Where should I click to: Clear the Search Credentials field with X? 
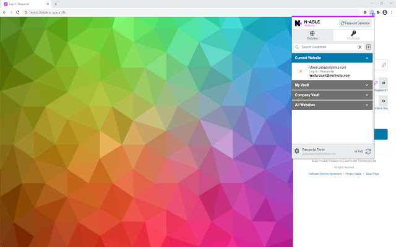pyautogui.click(x=360, y=47)
